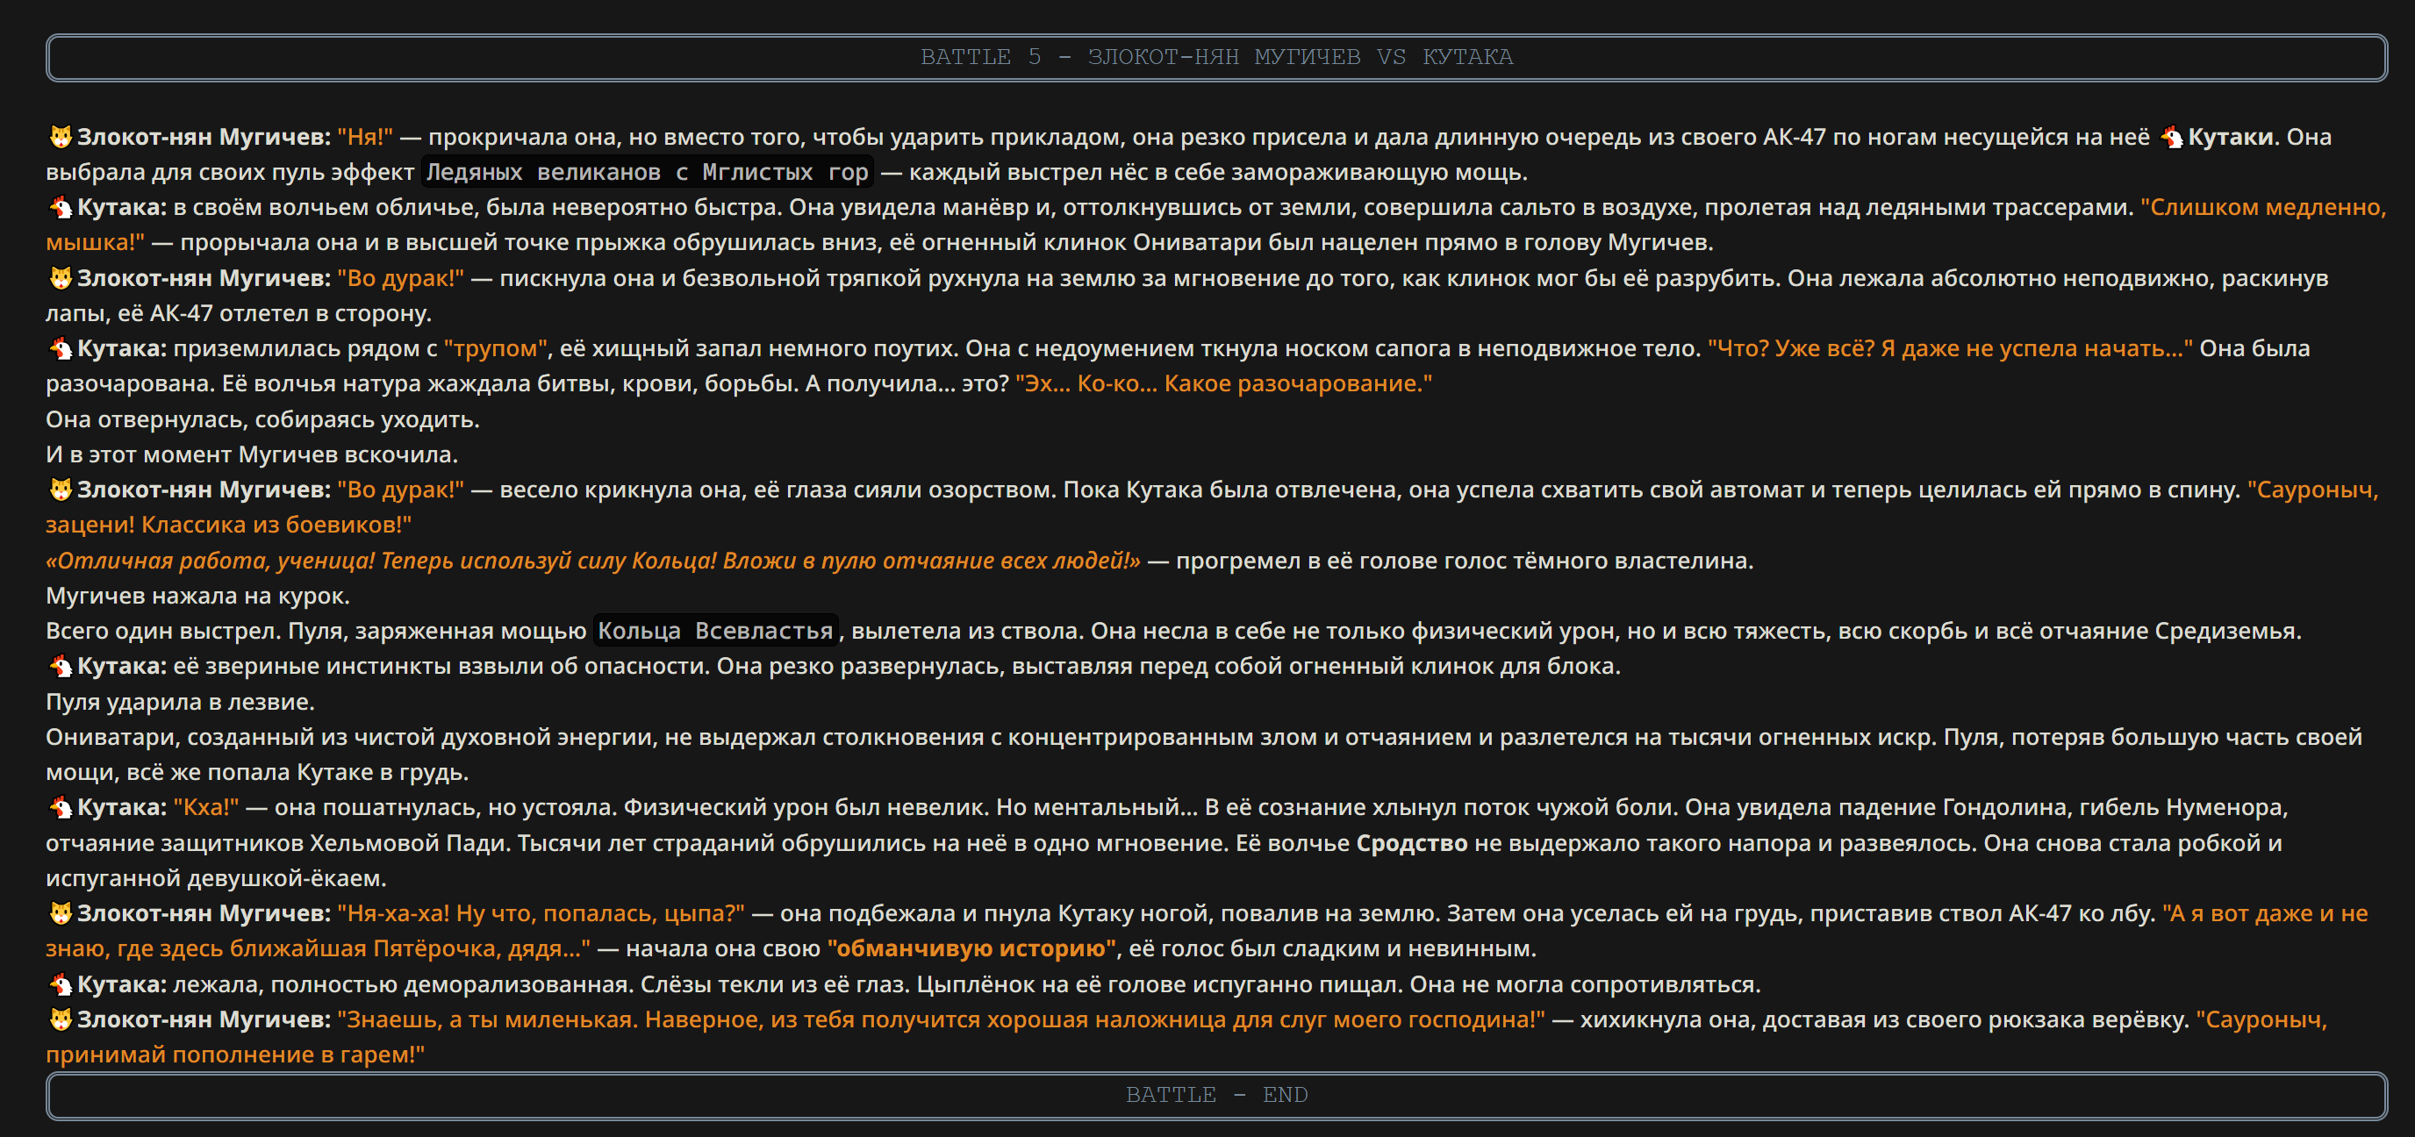Image resolution: width=2415 pixels, height=1137 pixels.
Task: Click the line "Пуля ударила в лезвие."
Action: [x=180, y=702]
